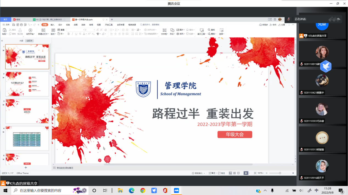Click the increase font size icon
The width and height of the screenshot is (348, 195).
pyautogui.click(x=98, y=30)
